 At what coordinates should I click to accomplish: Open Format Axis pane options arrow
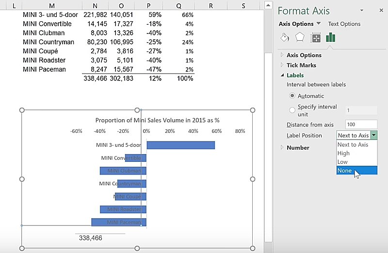click(361, 11)
